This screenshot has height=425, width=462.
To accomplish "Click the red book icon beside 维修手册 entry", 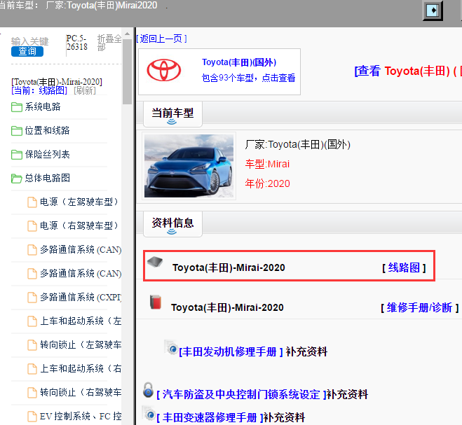I will [x=156, y=302].
